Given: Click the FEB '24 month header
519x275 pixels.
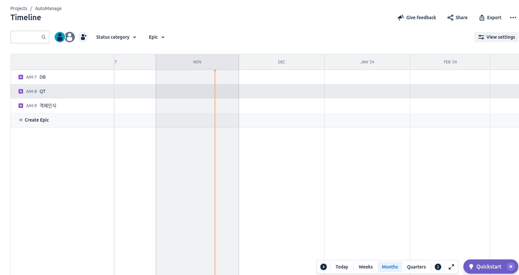Looking at the screenshot, I should click(450, 62).
